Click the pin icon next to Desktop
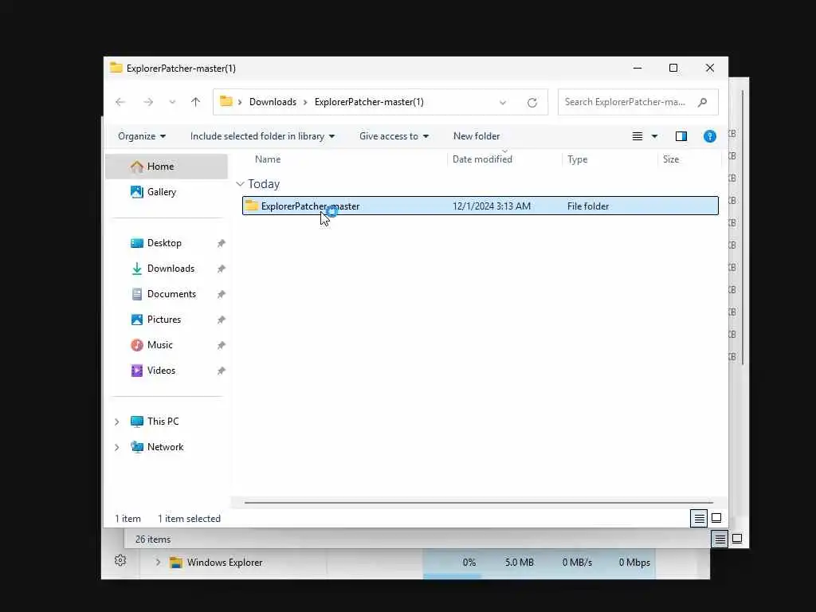The width and height of the screenshot is (816, 612). (222, 243)
